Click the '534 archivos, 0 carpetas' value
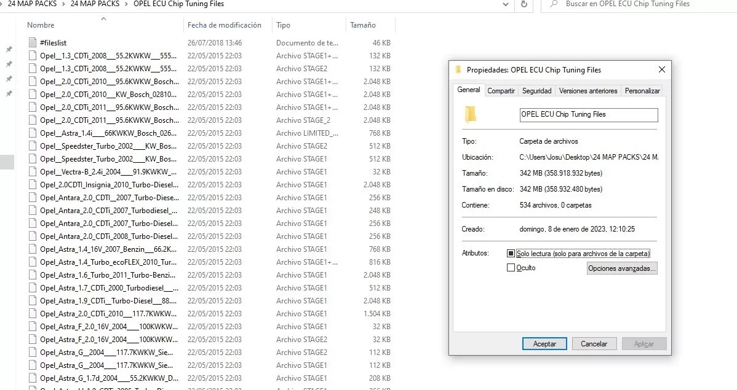 [x=556, y=205]
